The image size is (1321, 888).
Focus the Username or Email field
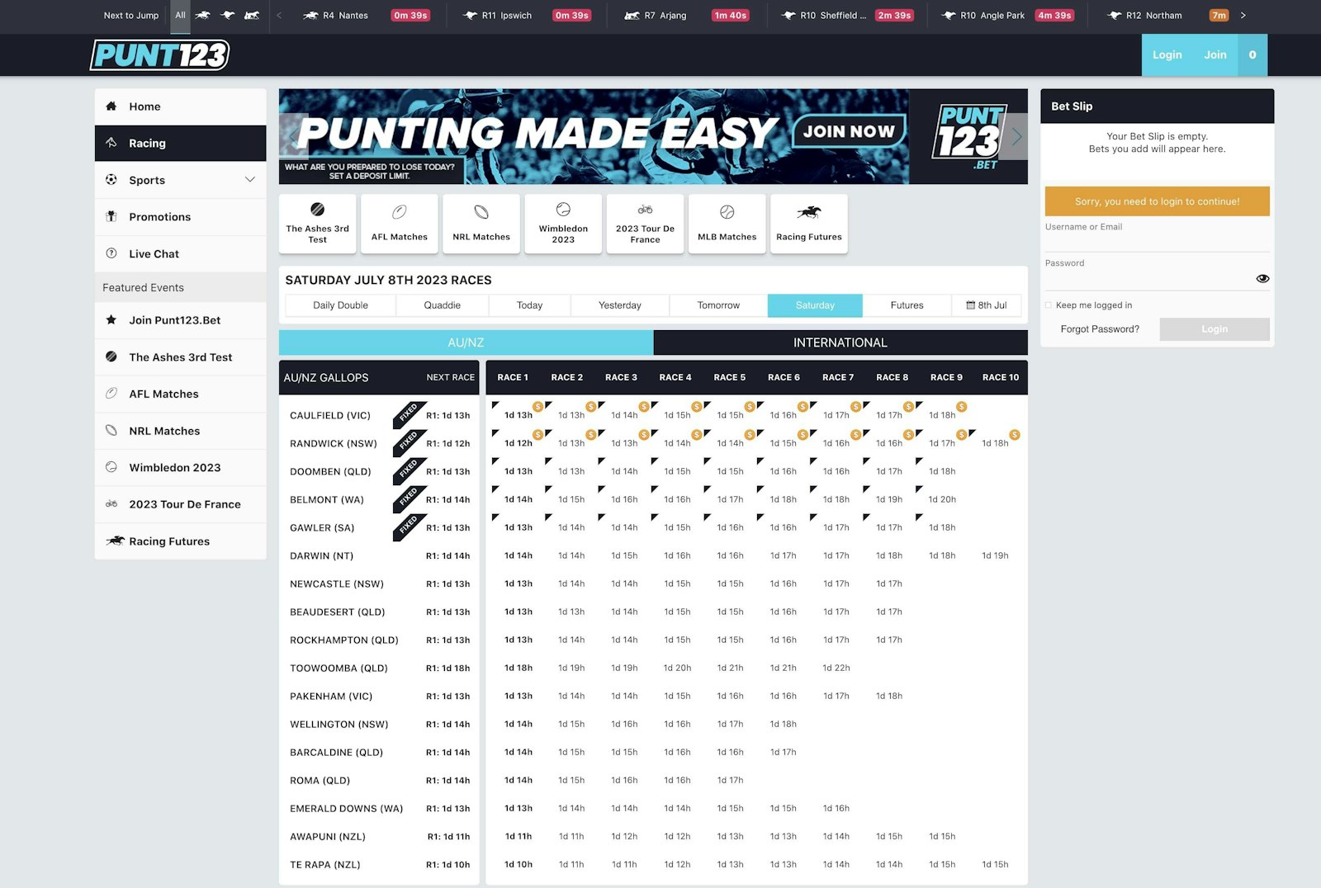1156,241
